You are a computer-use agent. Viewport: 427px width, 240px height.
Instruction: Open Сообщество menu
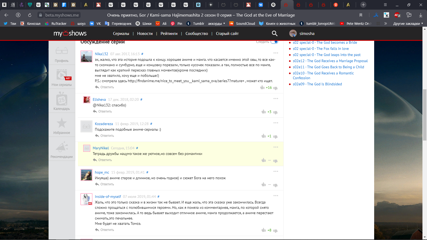coord(197,34)
